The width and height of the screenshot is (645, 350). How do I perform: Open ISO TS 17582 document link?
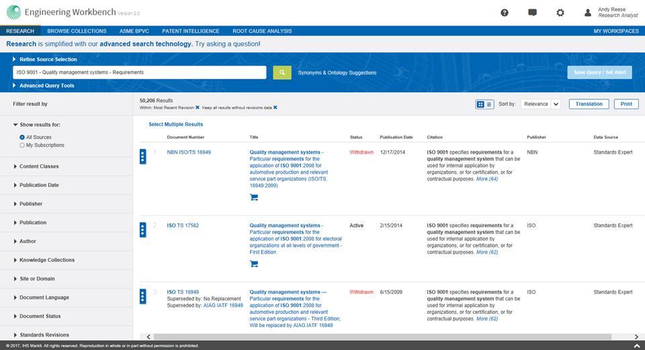183,226
